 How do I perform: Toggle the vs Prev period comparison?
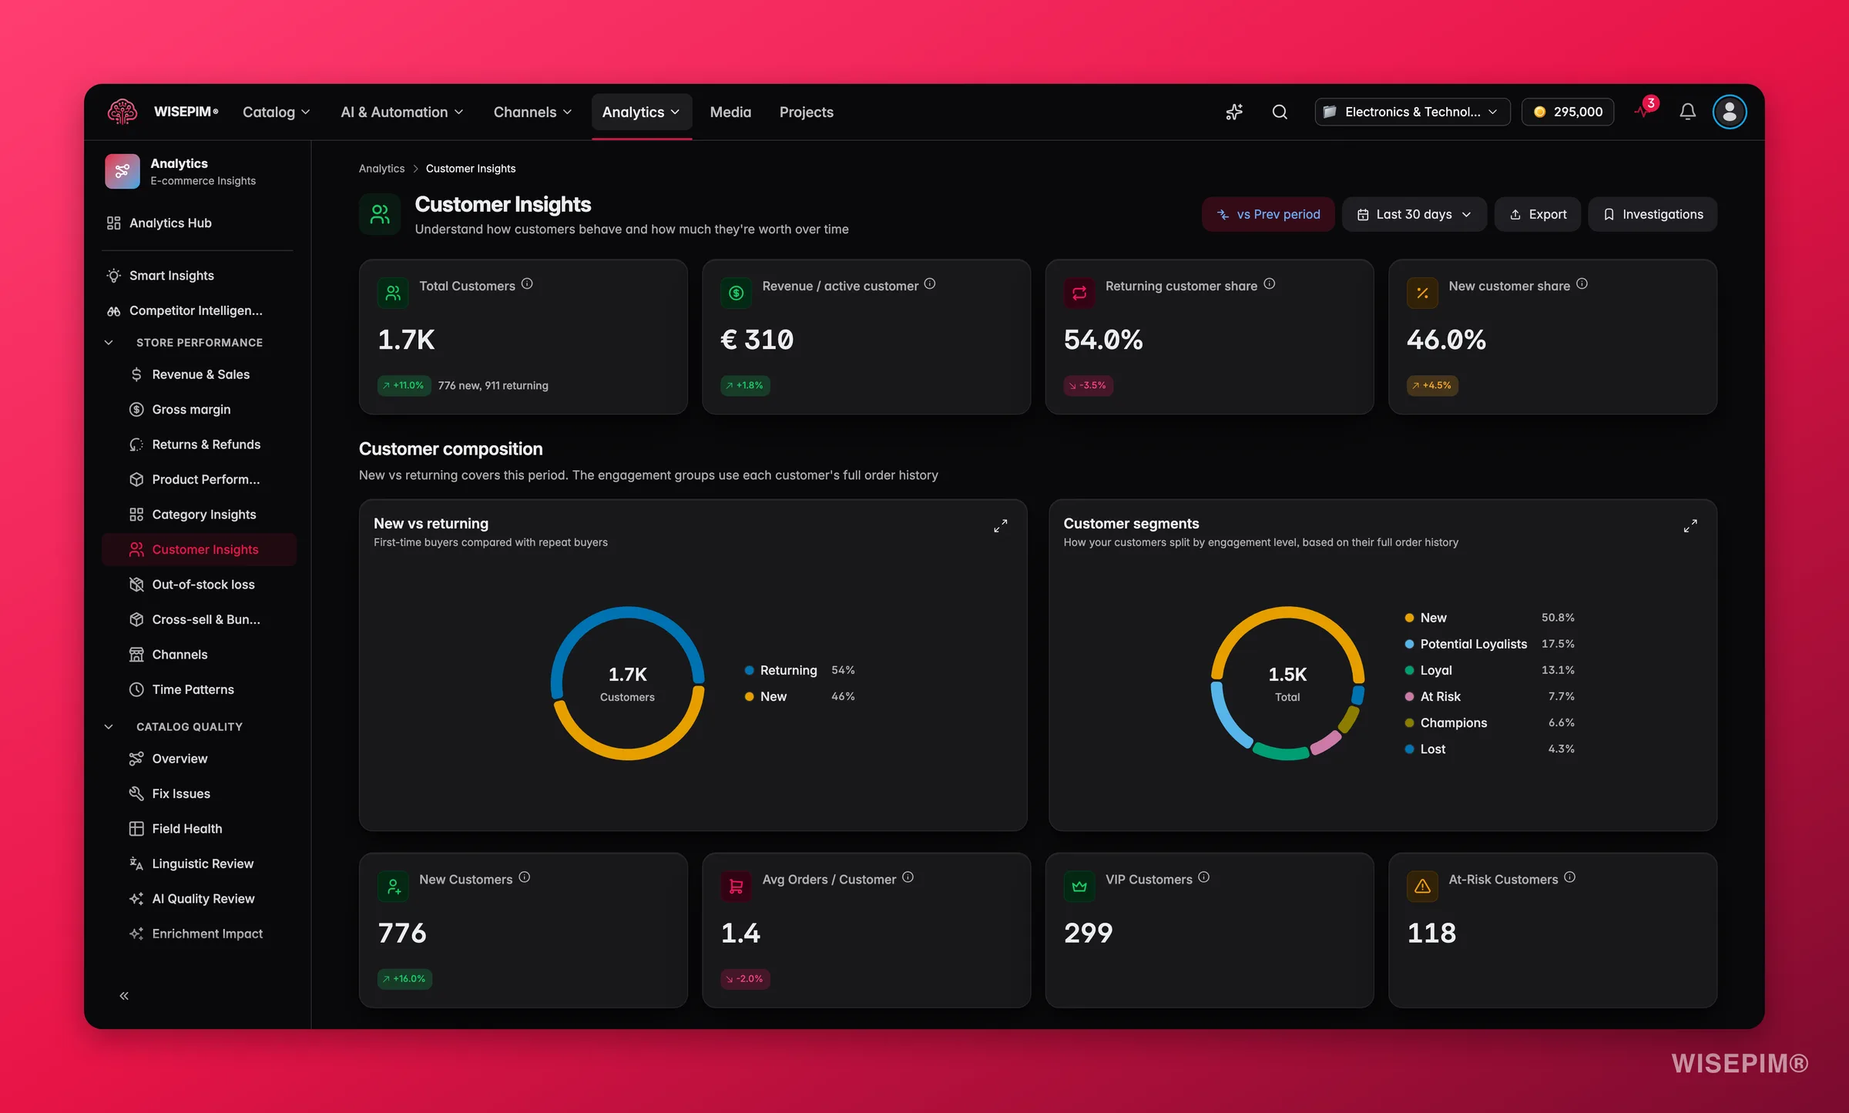point(1268,214)
